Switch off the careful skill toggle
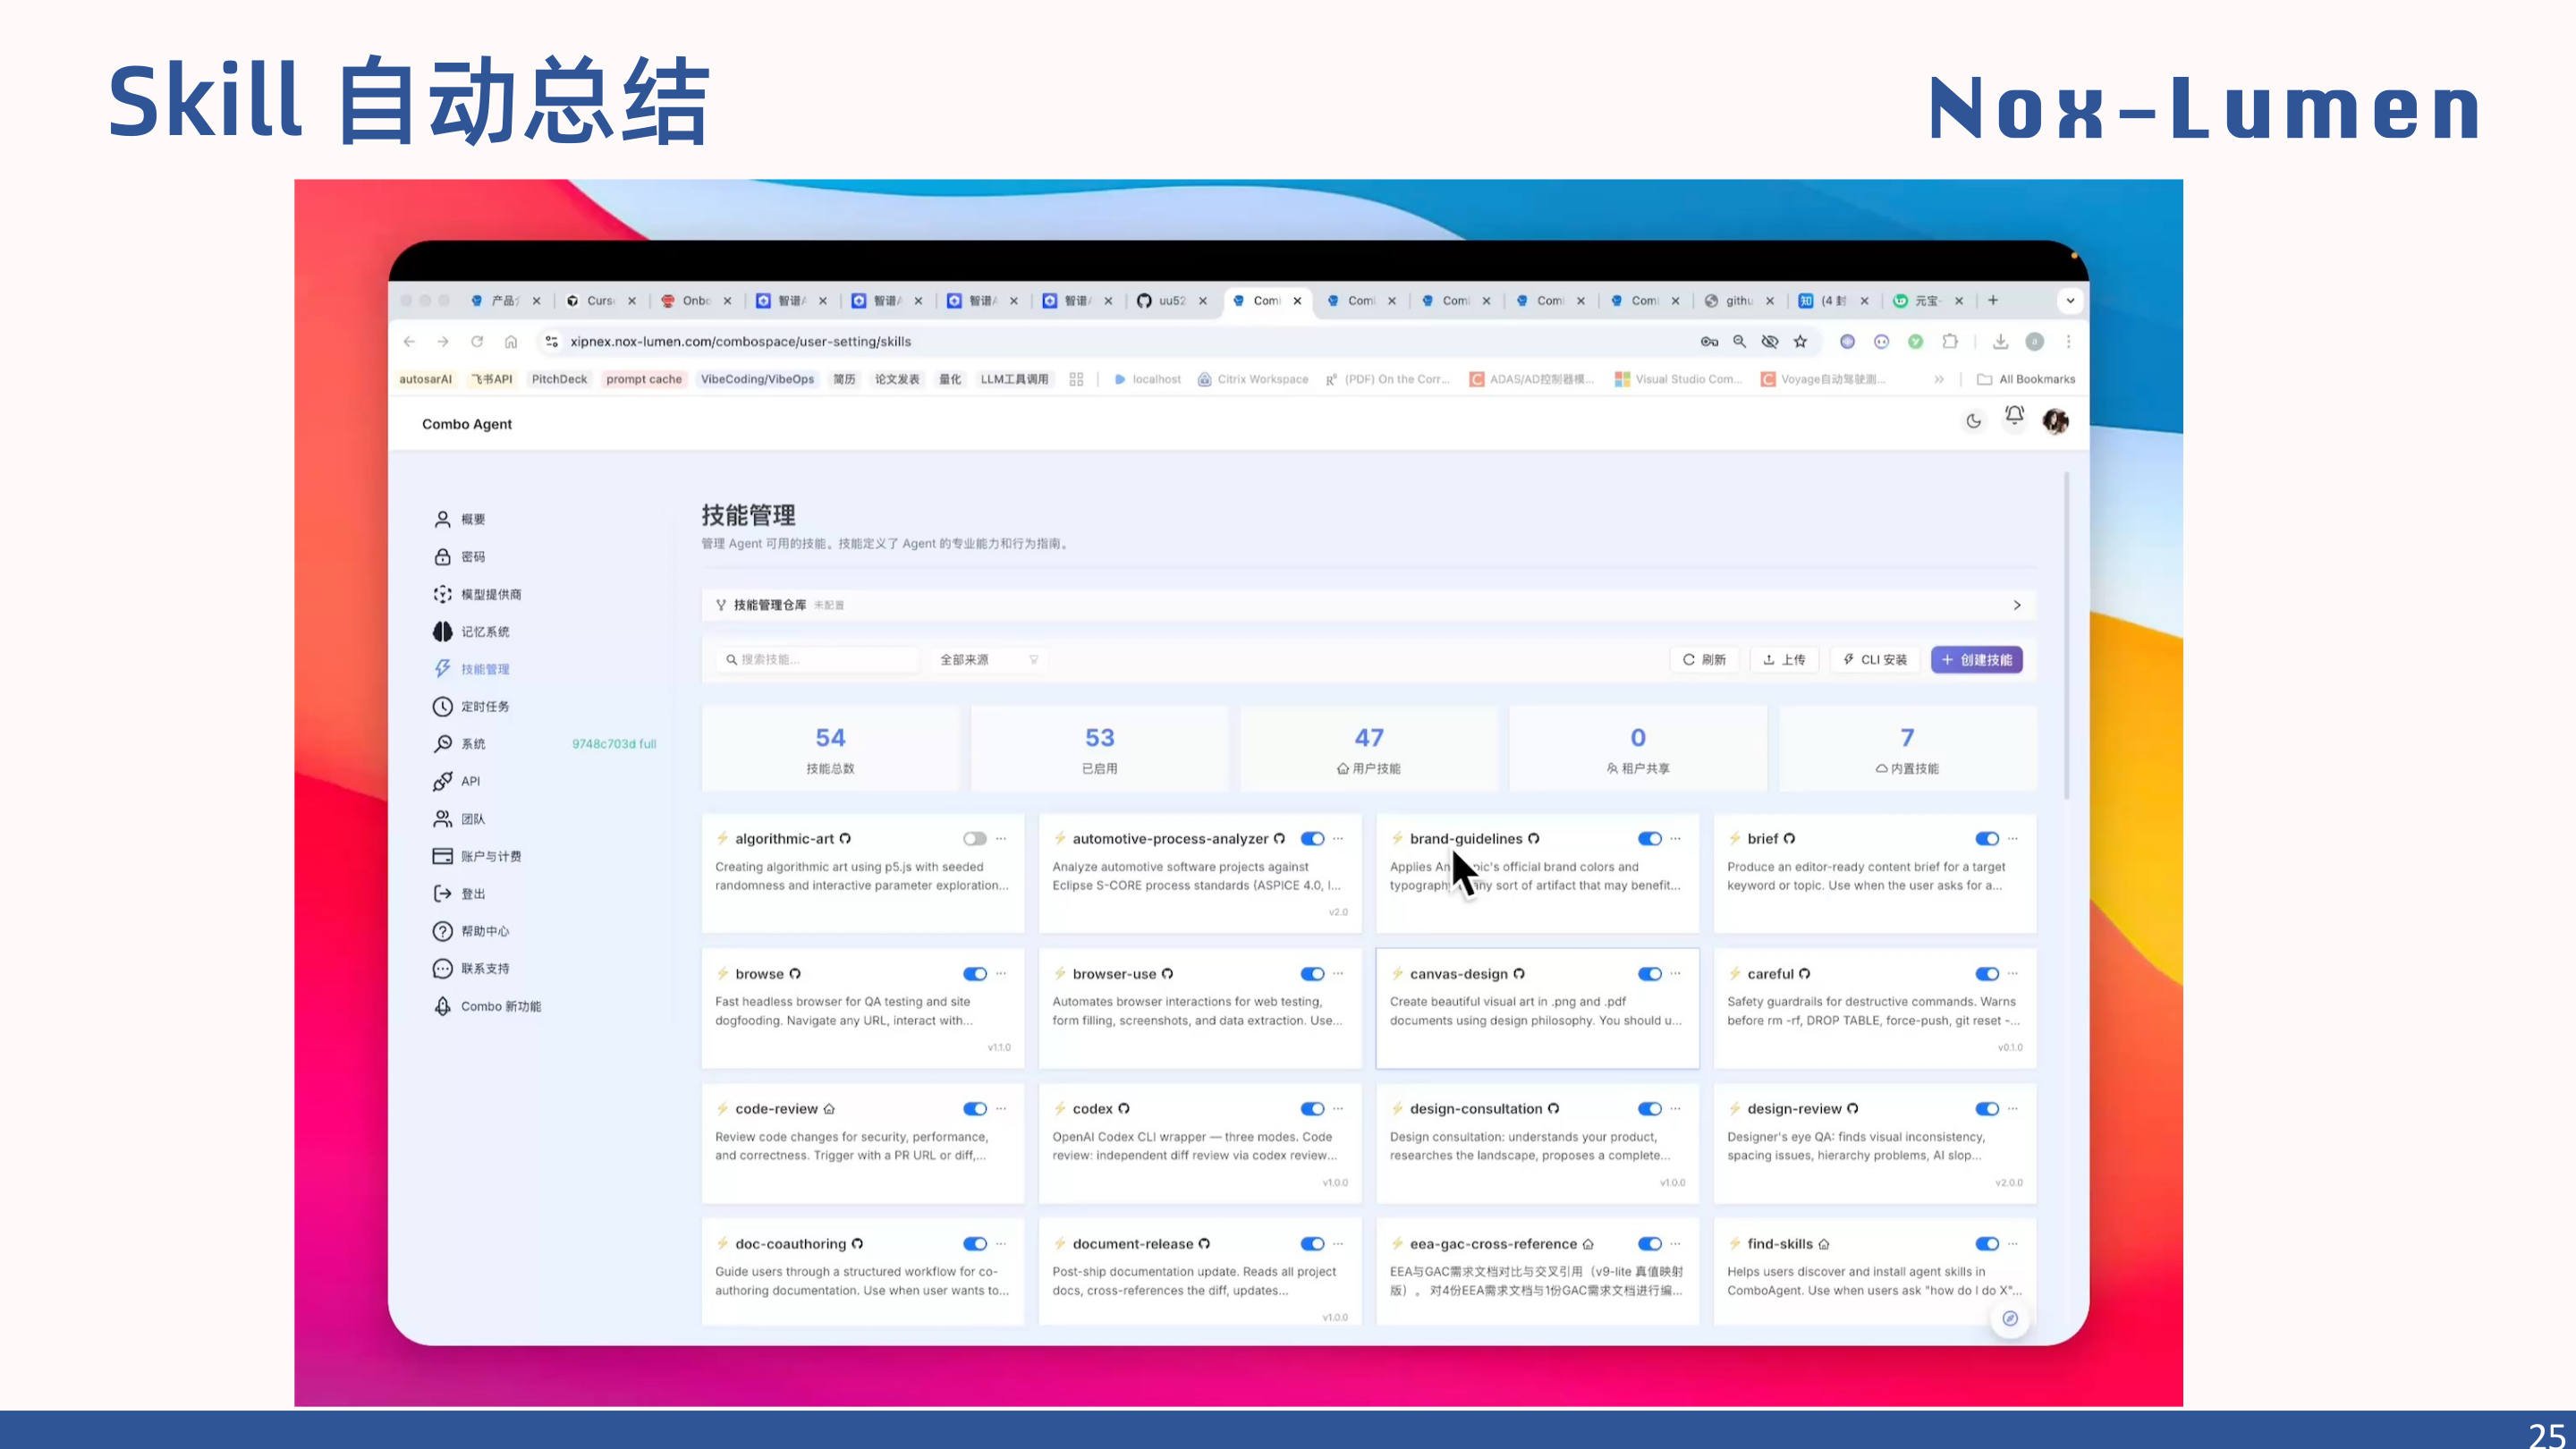Image resolution: width=2576 pixels, height=1449 pixels. [1987, 973]
